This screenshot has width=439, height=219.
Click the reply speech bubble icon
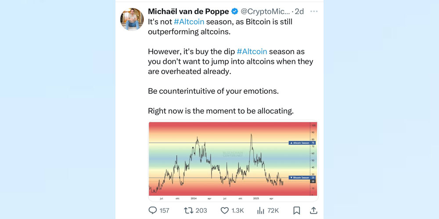pyautogui.click(x=153, y=211)
